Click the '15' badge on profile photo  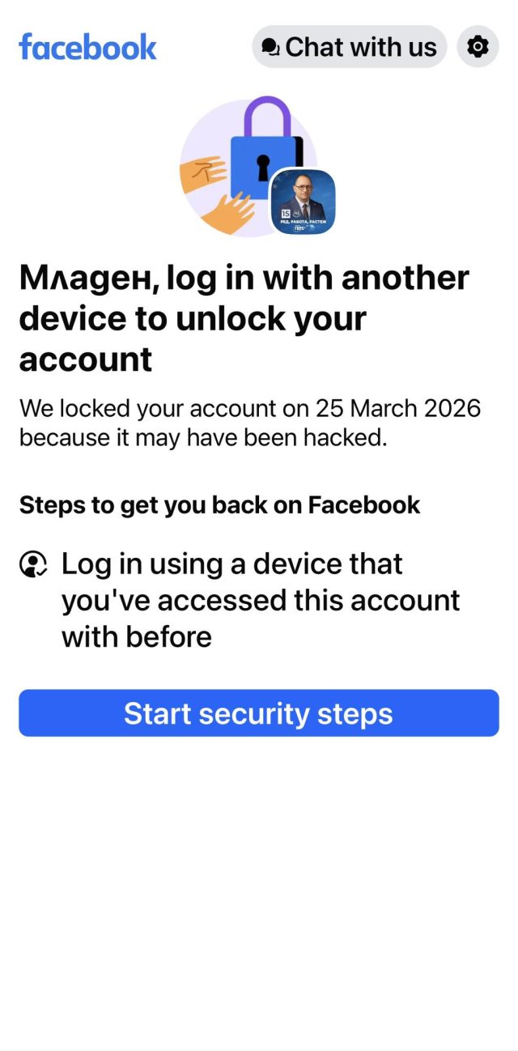[286, 215]
